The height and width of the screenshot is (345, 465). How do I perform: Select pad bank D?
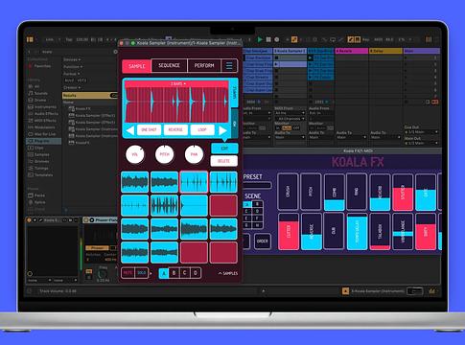pos(196,273)
